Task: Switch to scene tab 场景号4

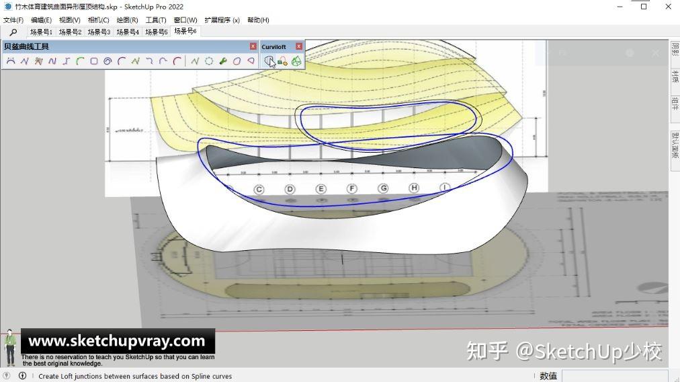Action: pos(128,32)
